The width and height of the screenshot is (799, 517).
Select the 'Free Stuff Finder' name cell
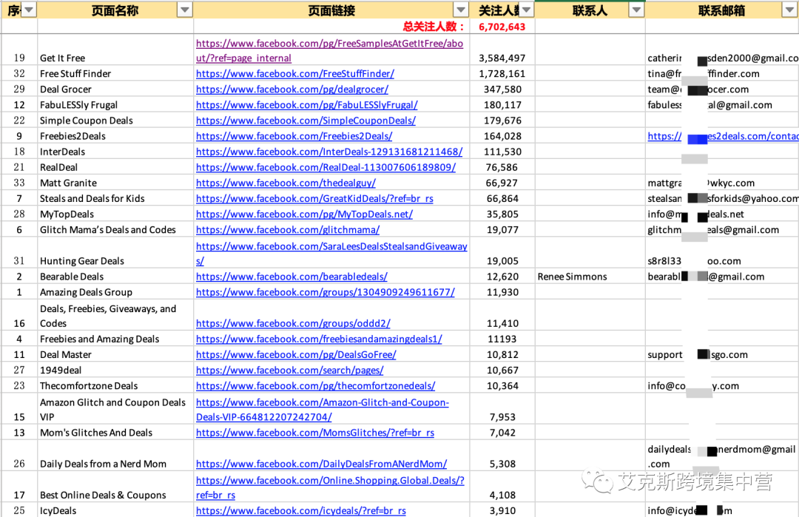115,73
